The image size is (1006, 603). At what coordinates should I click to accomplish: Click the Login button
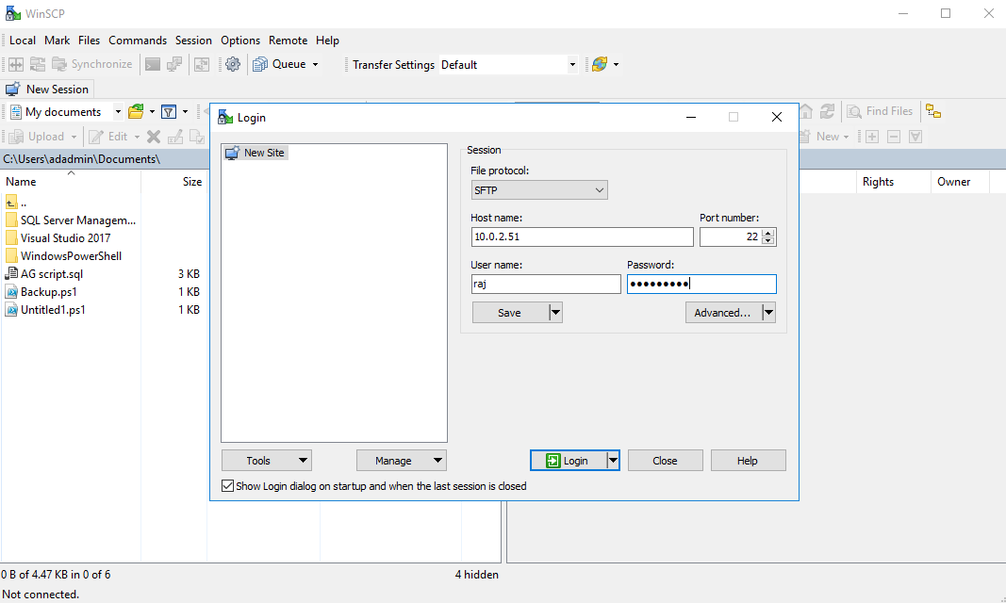pos(568,460)
